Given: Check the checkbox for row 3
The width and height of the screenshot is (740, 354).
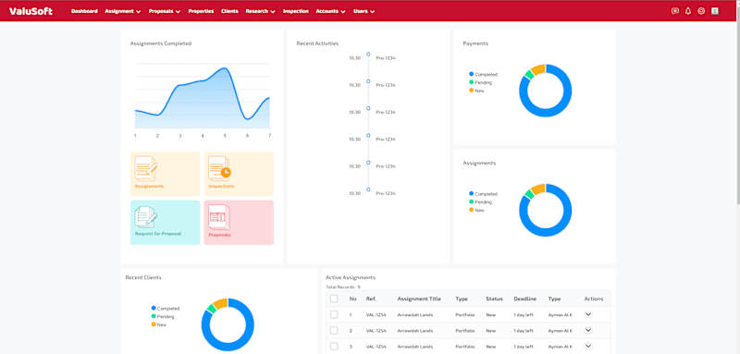Looking at the screenshot, I should (x=334, y=347).
